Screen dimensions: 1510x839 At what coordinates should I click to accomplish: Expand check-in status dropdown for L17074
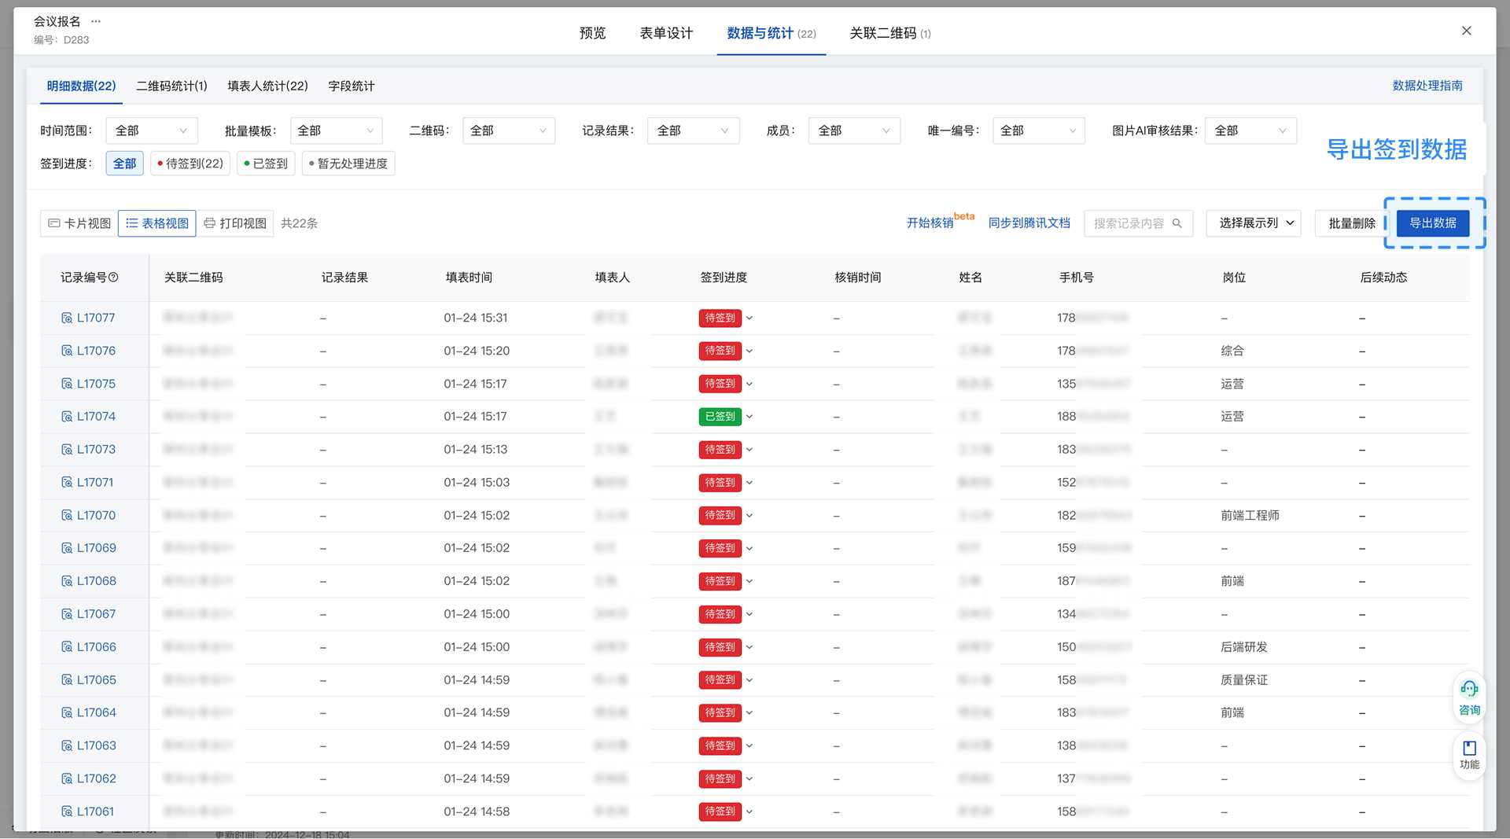[749, 417]
